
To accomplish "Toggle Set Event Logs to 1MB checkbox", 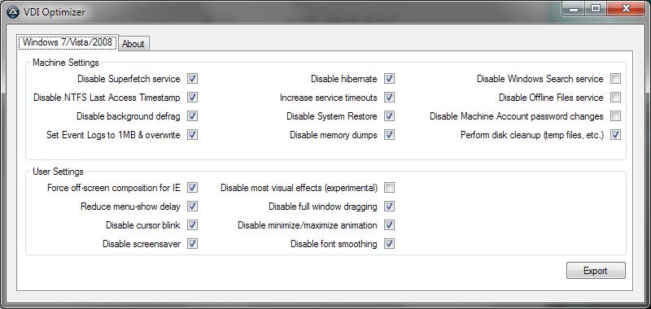I will [x=192, y=135].
